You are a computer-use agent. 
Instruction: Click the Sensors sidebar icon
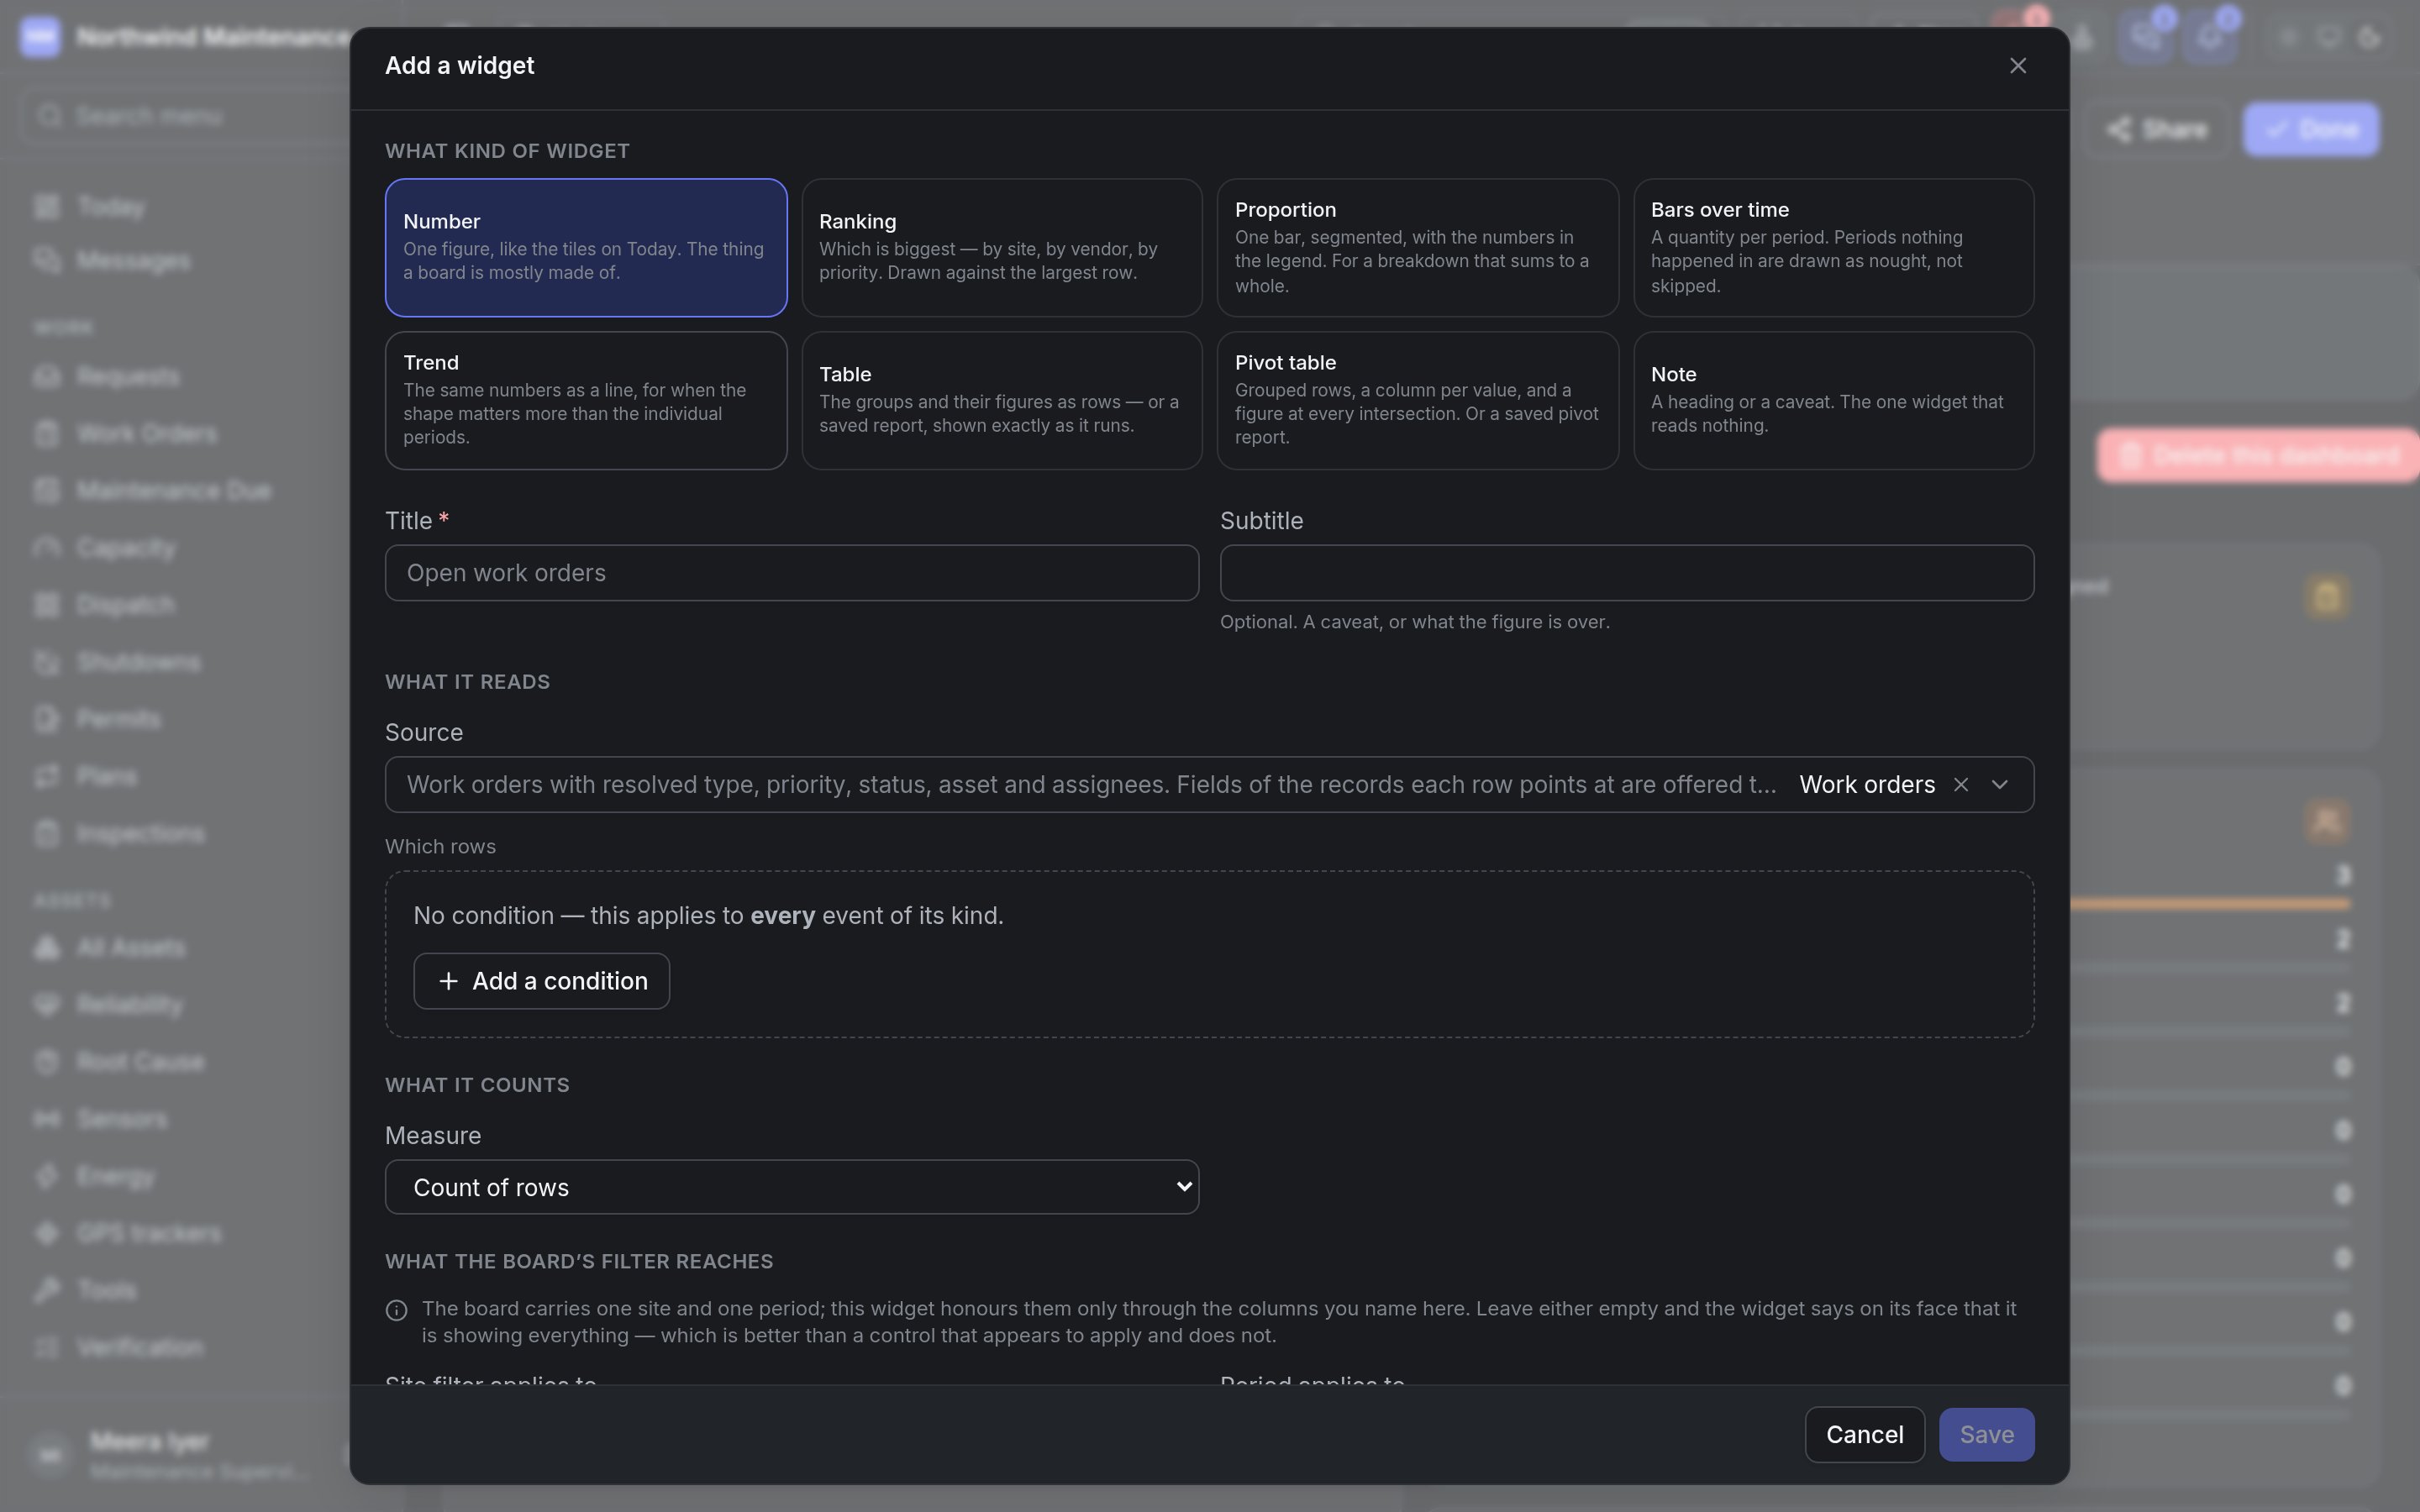47,1119
